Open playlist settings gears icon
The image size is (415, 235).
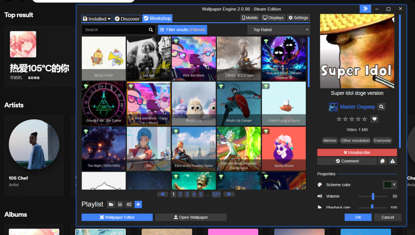coord(129,204)
